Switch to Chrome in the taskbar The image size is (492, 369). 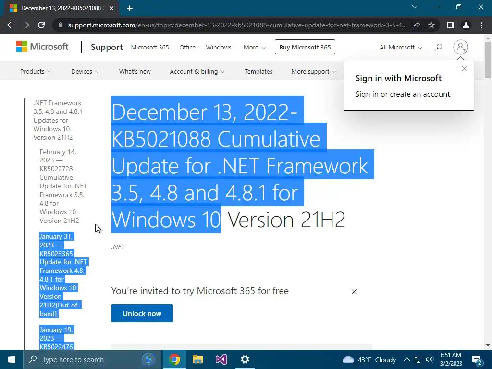point(174,359)
